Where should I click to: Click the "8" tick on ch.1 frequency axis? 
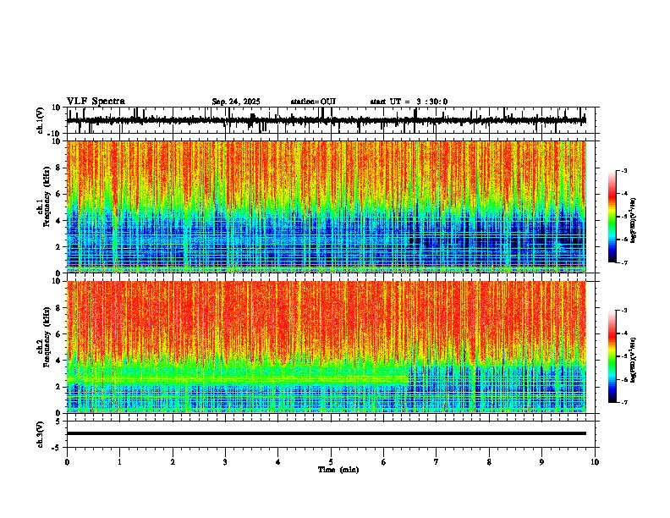tap(59, 168)
